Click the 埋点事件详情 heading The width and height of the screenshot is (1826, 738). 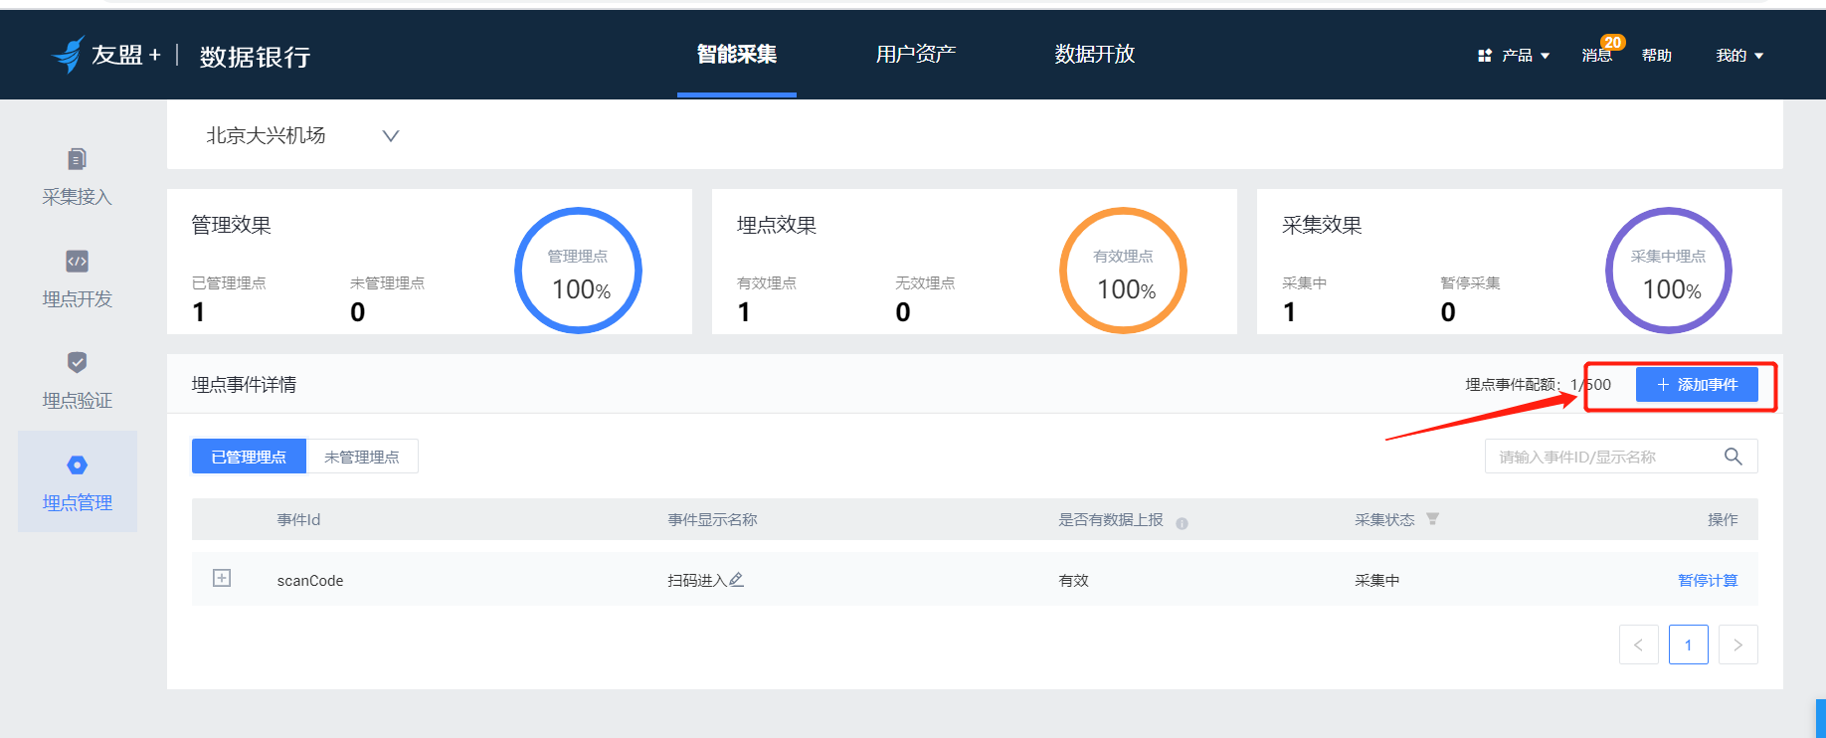tap(244, 384)
